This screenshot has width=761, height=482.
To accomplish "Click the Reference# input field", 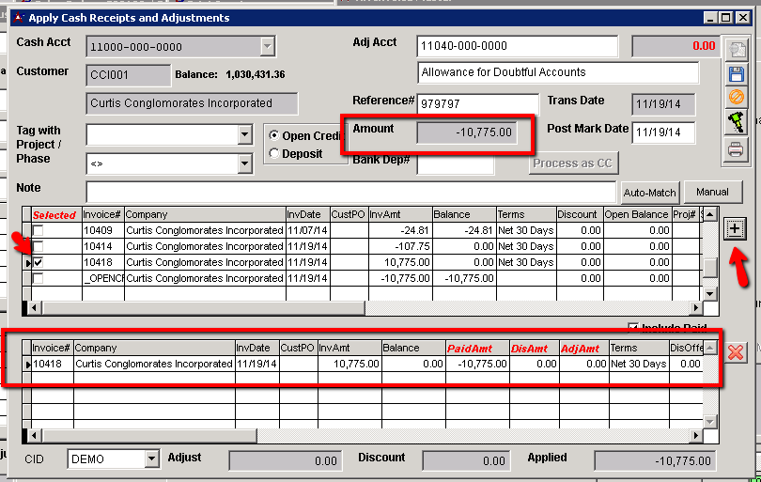I will pos(477,104).
